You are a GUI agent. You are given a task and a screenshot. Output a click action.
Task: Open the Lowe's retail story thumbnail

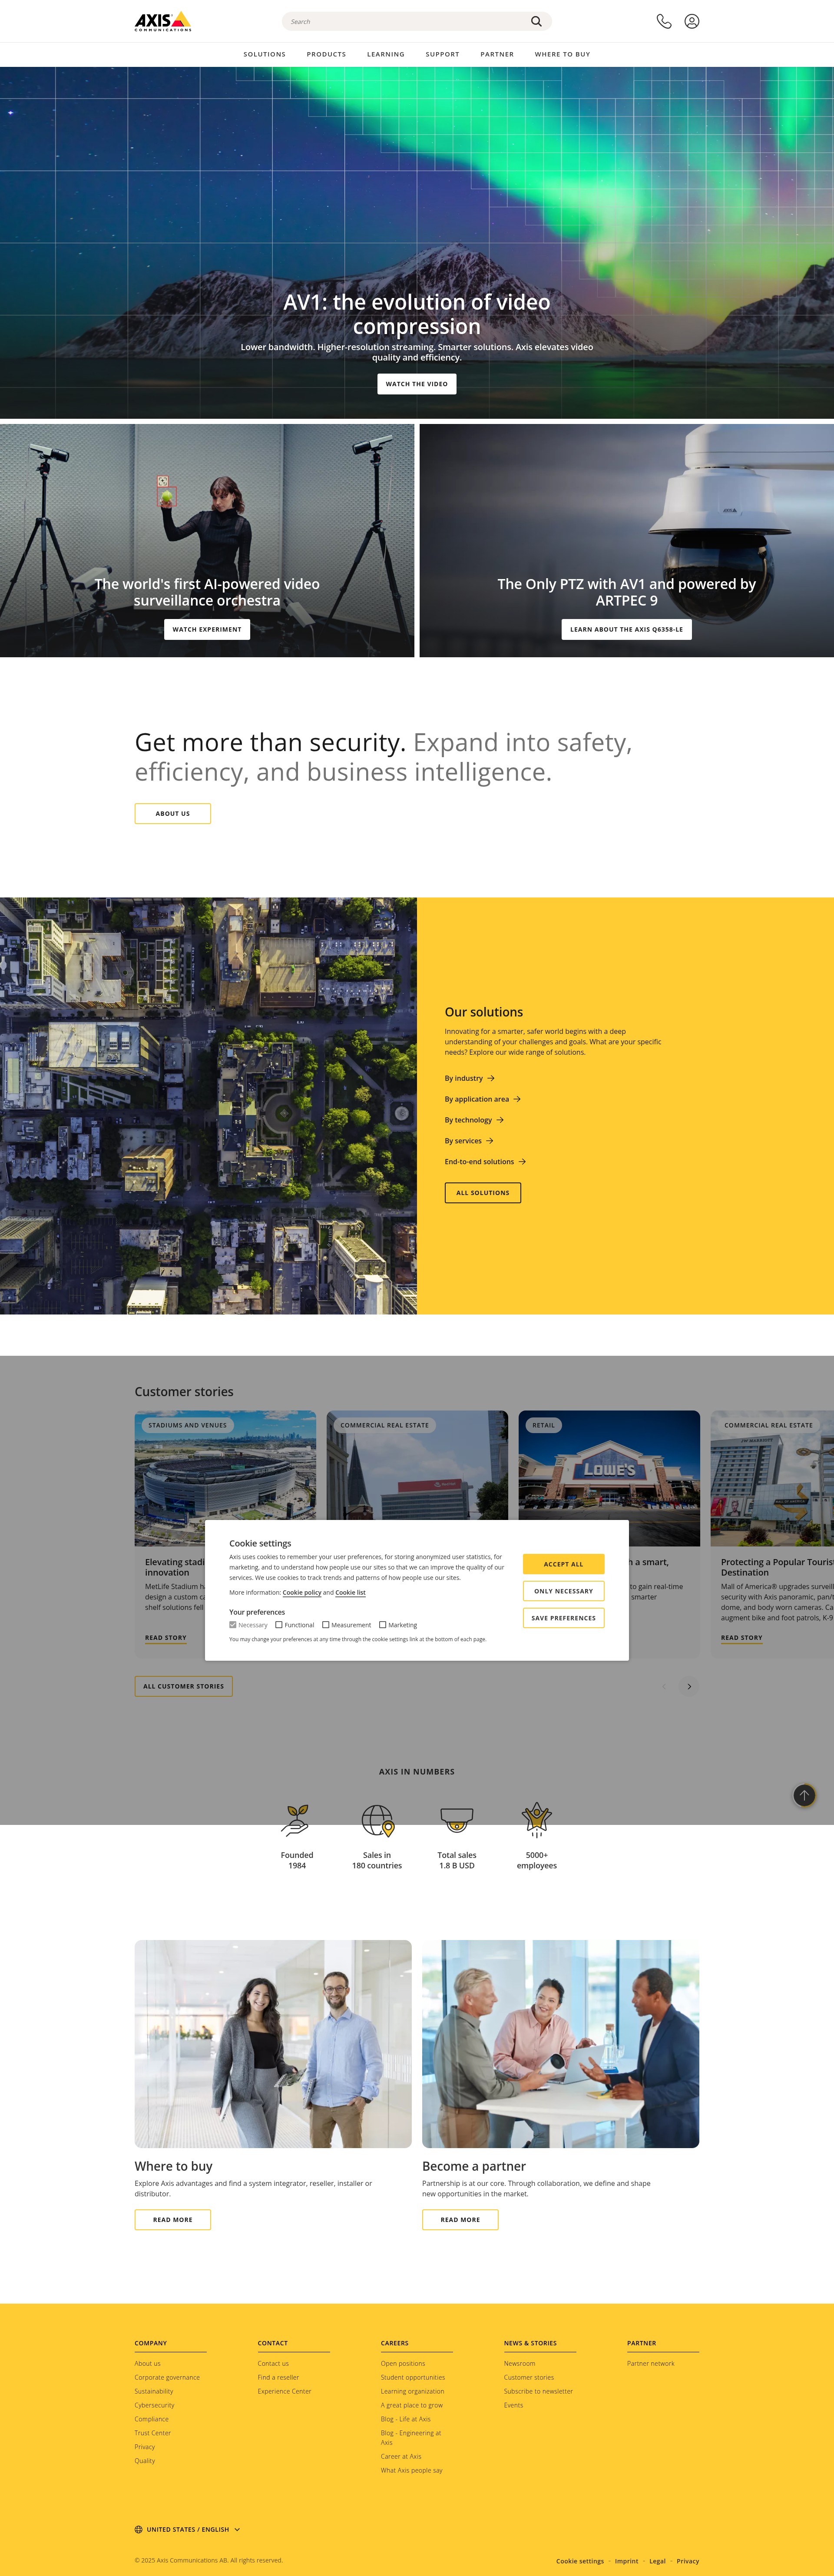tap(609, 1478)
